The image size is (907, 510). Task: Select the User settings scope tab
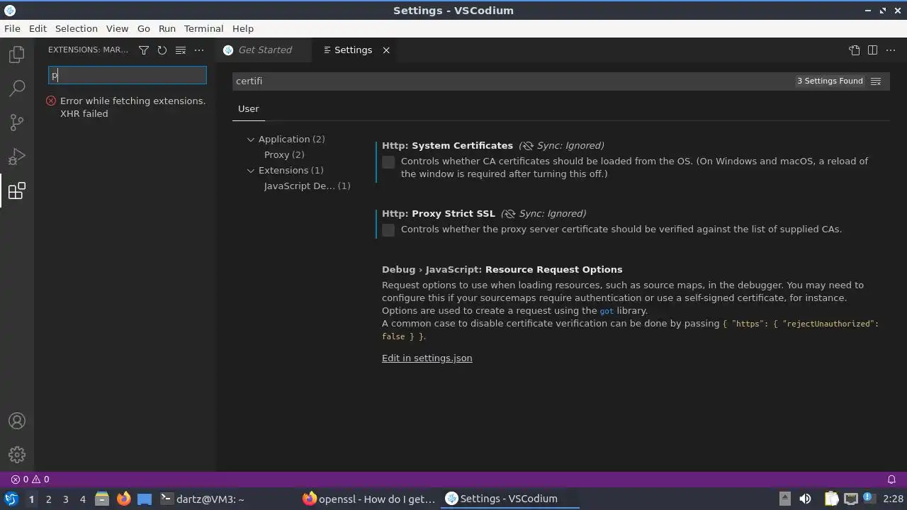pos(249,109)
